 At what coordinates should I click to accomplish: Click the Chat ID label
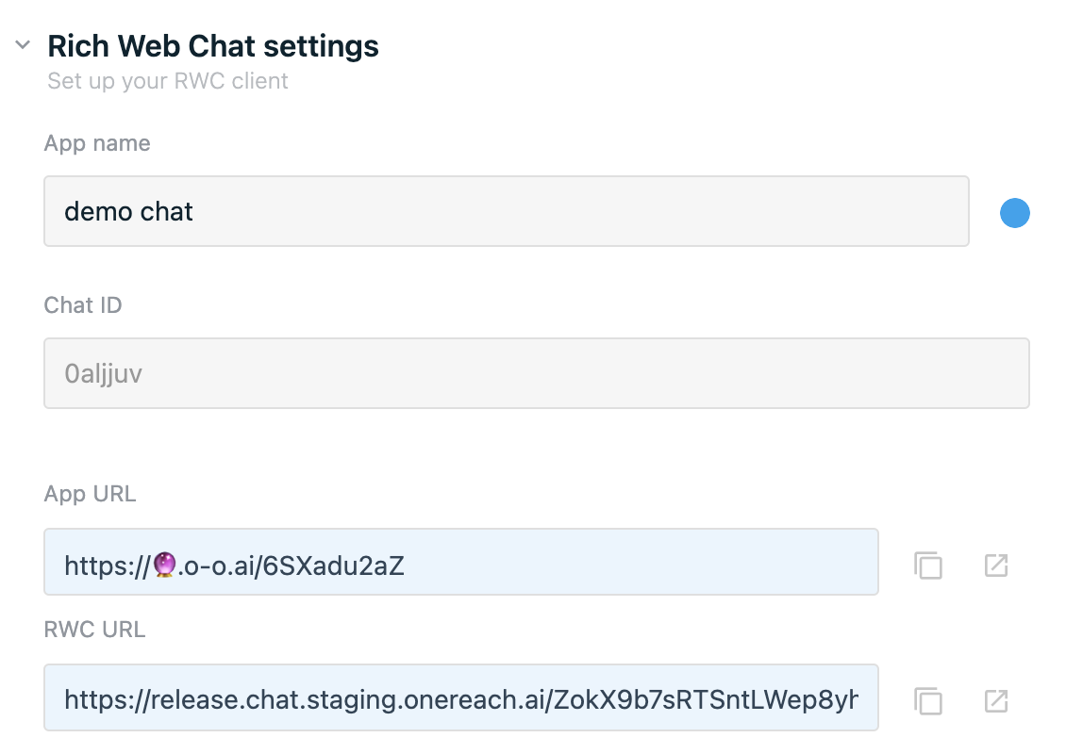coord(83,305)
